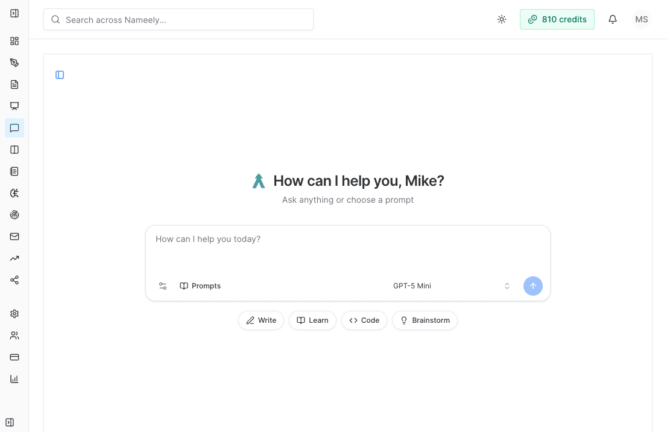The width and height of the screenshot is (667, 432).
Task: Open chat settings via the sliders icon
Action: 163,285
